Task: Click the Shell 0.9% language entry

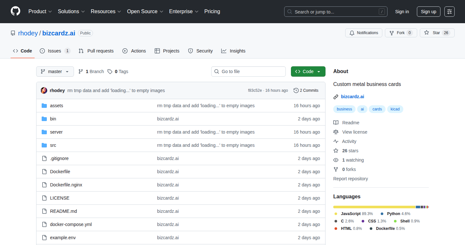Action: [407, 221]
